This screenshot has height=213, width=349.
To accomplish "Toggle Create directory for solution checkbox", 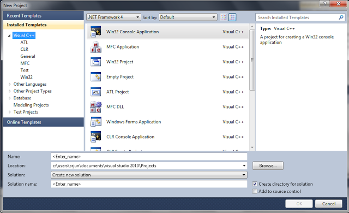I will tap(255, 184).
